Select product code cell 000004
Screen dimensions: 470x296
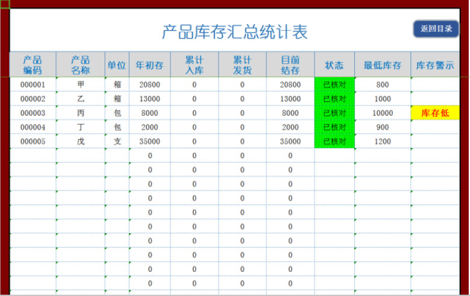tap(33, 127)
